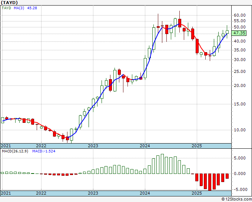Click 2024 on the MACD panel timeline
The height and width of the screenshot is (202, 252).
pyautogui.click(x=145, y=193)
